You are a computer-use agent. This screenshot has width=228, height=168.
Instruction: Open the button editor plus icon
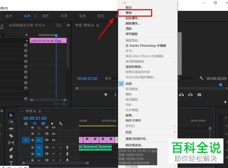pos(225,102)
